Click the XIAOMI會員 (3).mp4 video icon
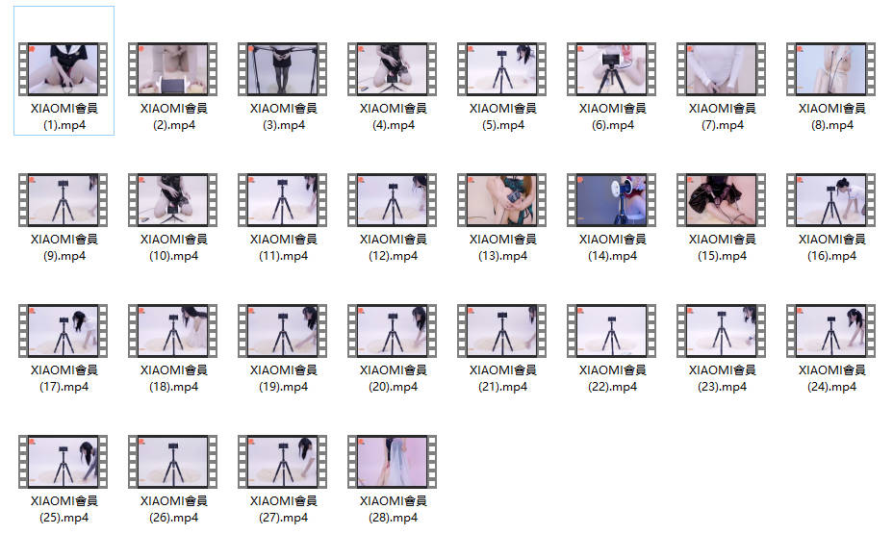Screen dimensions: 893x560 pos(283,69)
